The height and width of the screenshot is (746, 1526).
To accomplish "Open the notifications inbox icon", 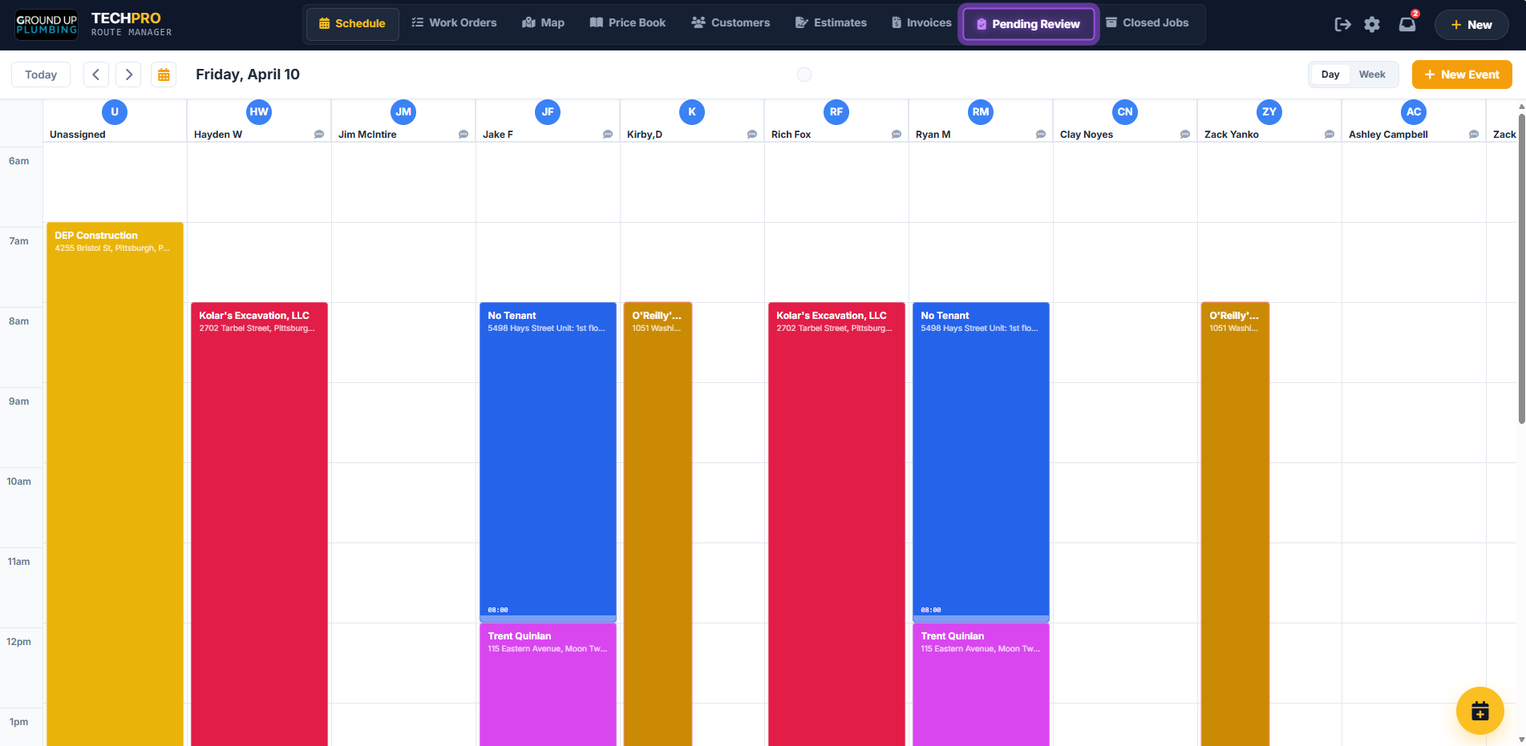I will (1407, 25).
